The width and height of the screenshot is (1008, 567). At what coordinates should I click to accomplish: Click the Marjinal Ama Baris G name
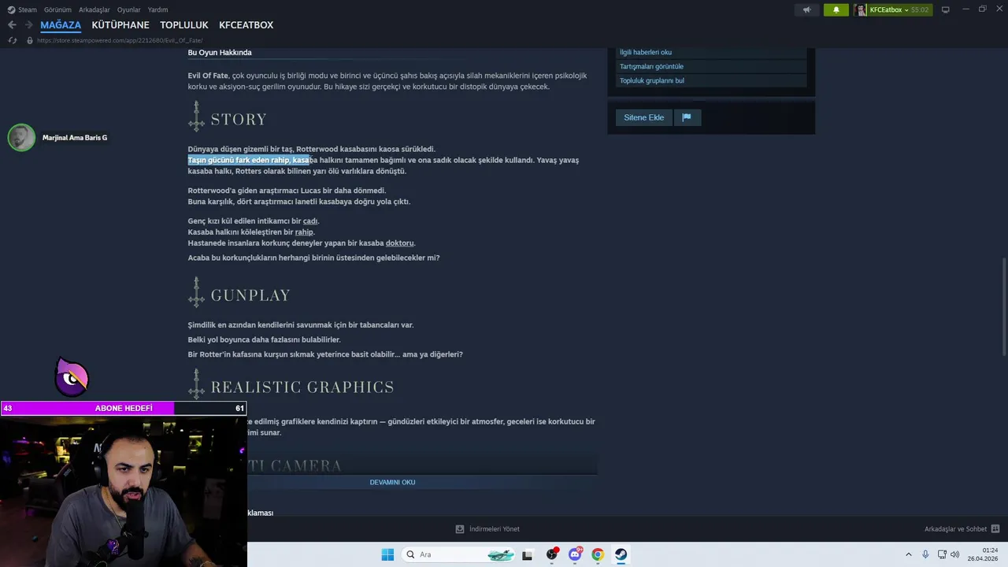[75, 138]
